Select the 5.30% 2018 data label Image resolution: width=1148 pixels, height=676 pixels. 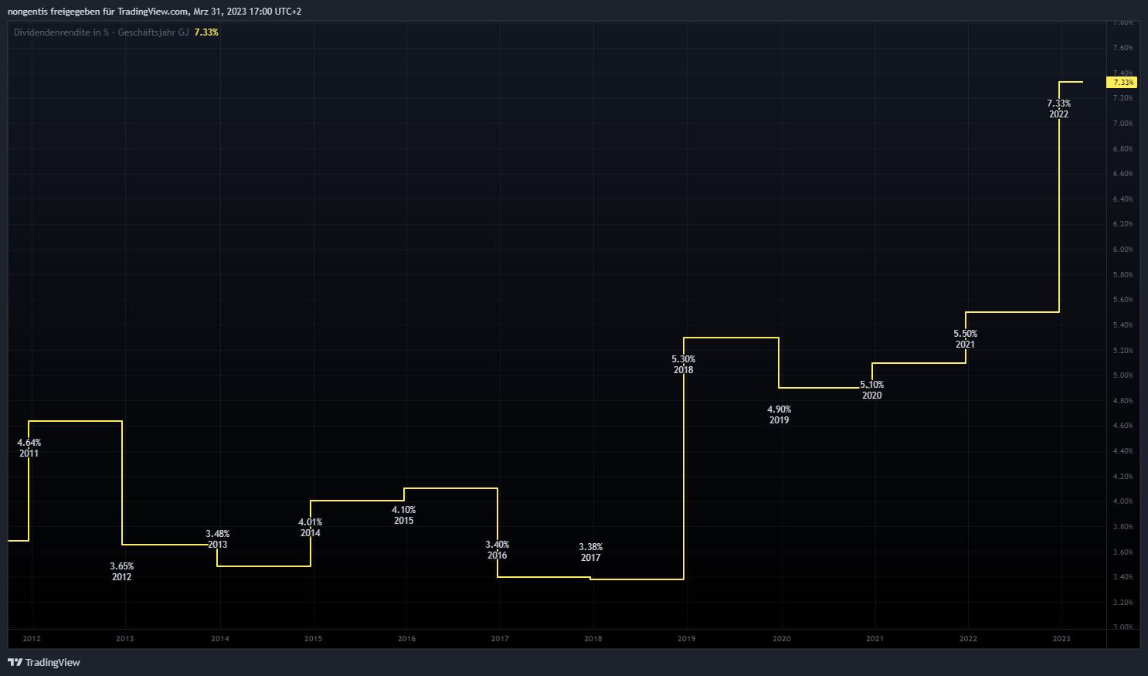click(x=683, y=365)
